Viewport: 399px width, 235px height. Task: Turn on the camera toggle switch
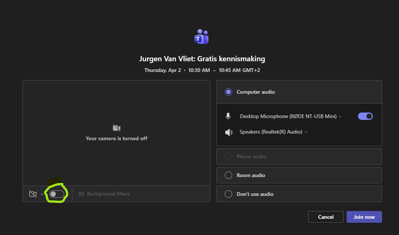point(57,194)
